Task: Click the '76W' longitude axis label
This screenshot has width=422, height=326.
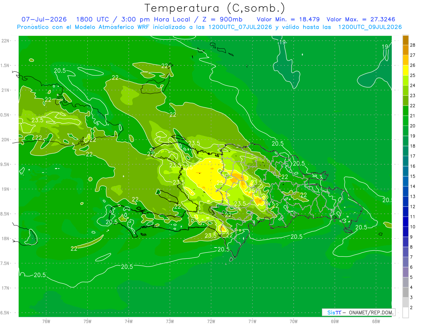Action: [46, 321]
